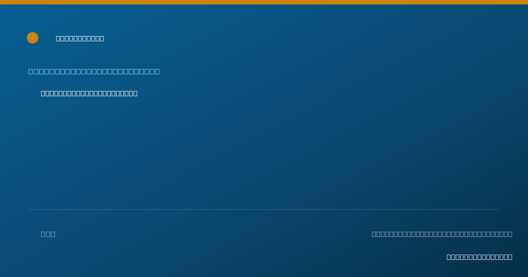This screenshot has width=528, height=277.
Task: Click the last character of the light-blue headline
Action: pos(157,71)
